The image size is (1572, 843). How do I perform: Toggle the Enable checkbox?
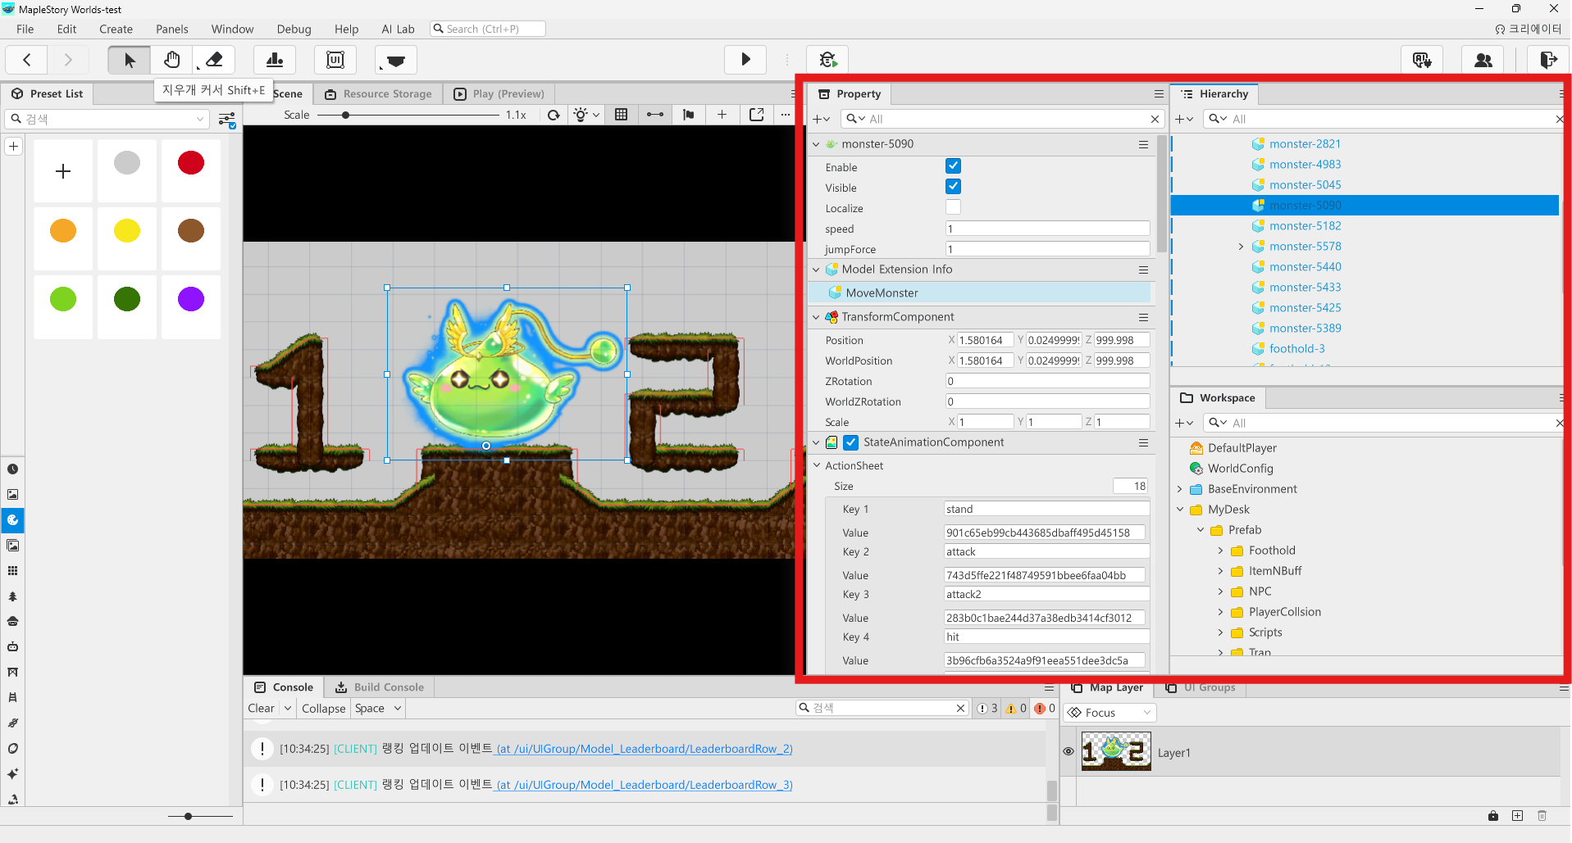pyautogui.click(x=953, y=166)
